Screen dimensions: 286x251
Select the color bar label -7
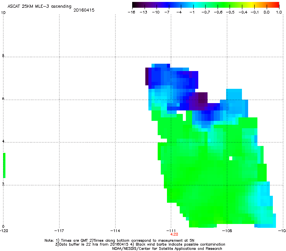167,12
